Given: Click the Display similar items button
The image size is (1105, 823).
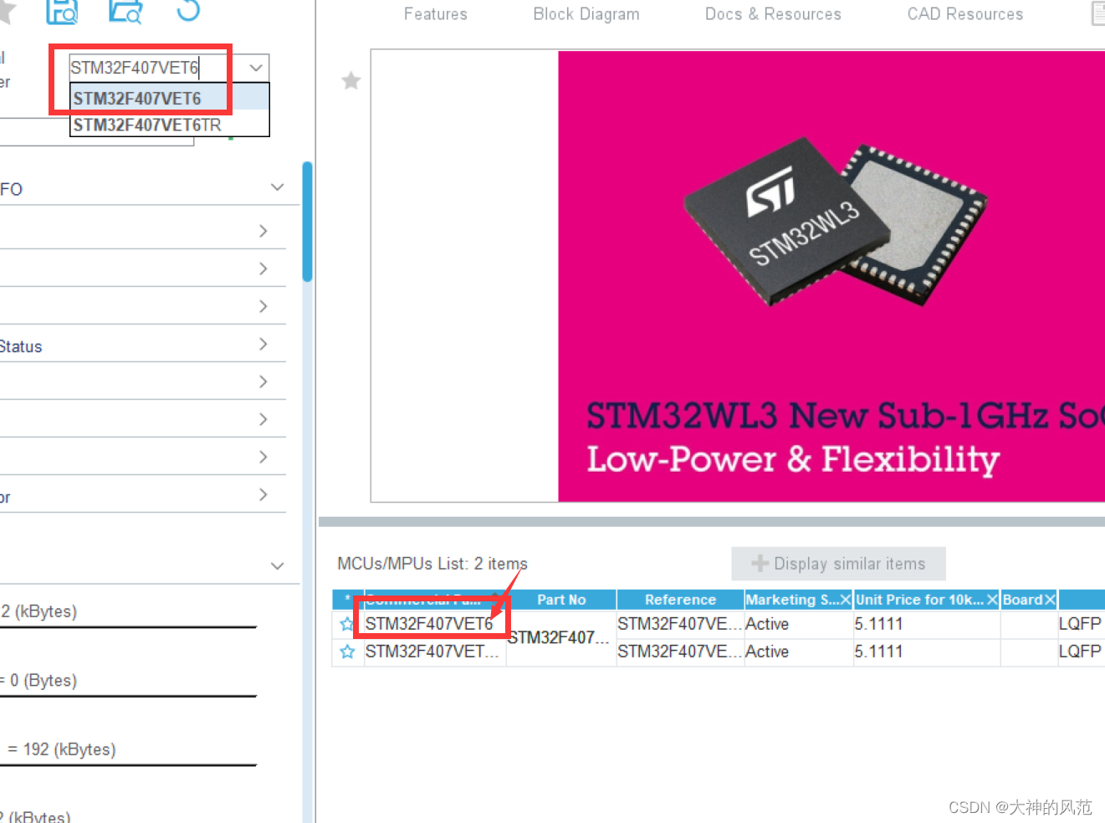Looking at the screenshot, I should point(838,564).
